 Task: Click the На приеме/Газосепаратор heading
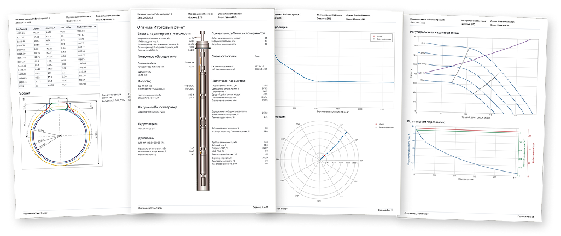click(159, 107)
